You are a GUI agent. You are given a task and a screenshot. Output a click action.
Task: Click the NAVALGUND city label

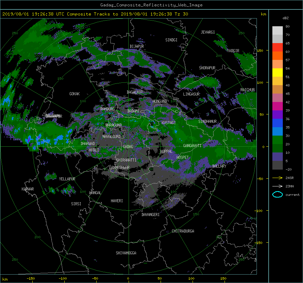click(x=111, y=137)
